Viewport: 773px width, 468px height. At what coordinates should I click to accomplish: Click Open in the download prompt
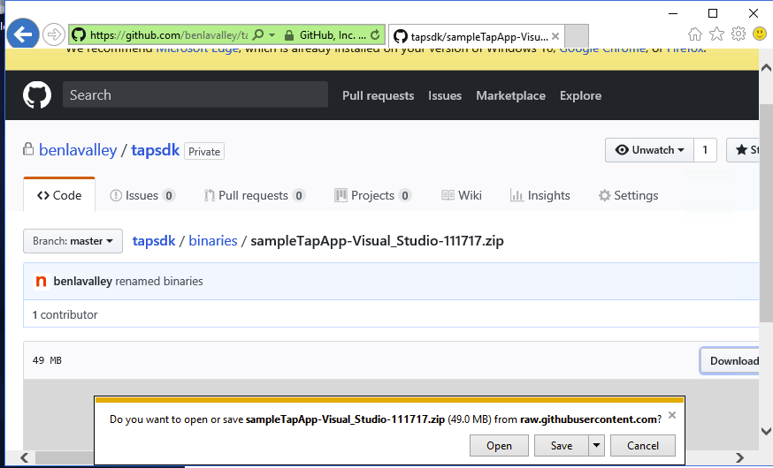coord(499,445)
